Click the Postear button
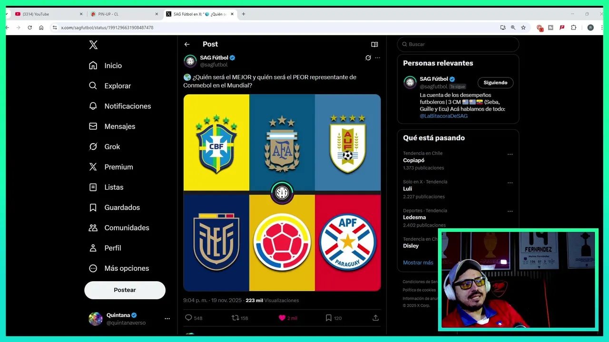Screen dimensions: 609x342 click(x=125, y=290)
